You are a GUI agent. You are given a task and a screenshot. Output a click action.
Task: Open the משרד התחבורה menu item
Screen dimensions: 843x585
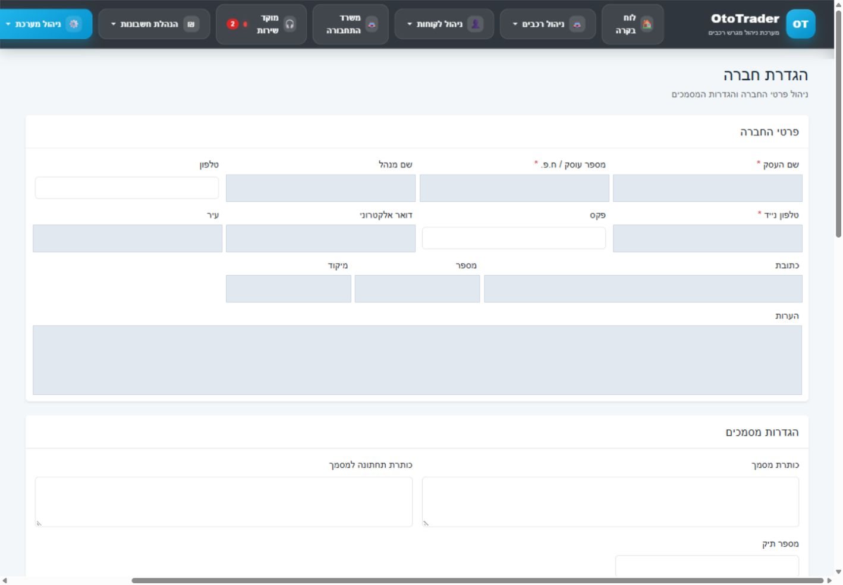[x=350, y=24]
